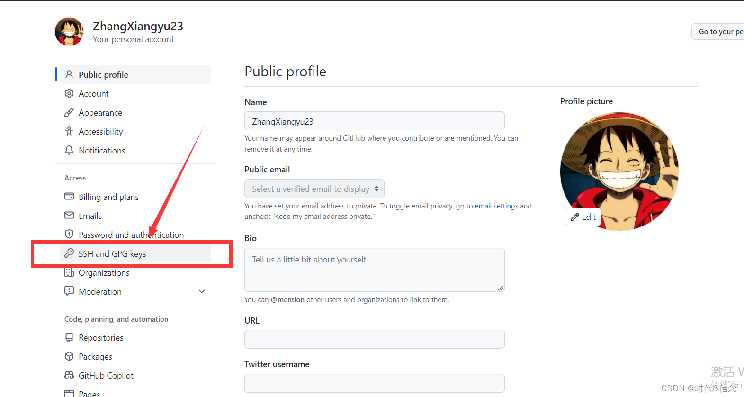Click the key icon for SSH and GPG keys
The width and height of the screenshot is (744, 397).
click(x=69, y=253)
